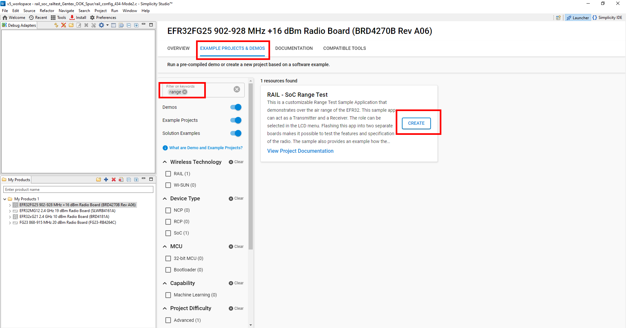Check the Machine Learning (0) capability

point(168,295)
